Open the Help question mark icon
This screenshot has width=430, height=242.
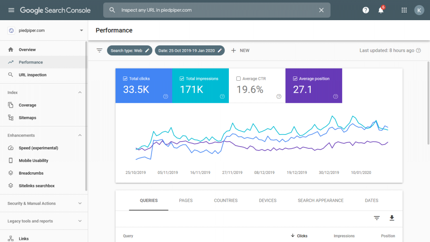tap(366, 10)
